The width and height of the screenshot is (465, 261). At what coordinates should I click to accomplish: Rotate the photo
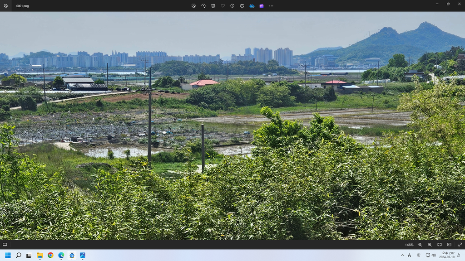pos(203,5)
